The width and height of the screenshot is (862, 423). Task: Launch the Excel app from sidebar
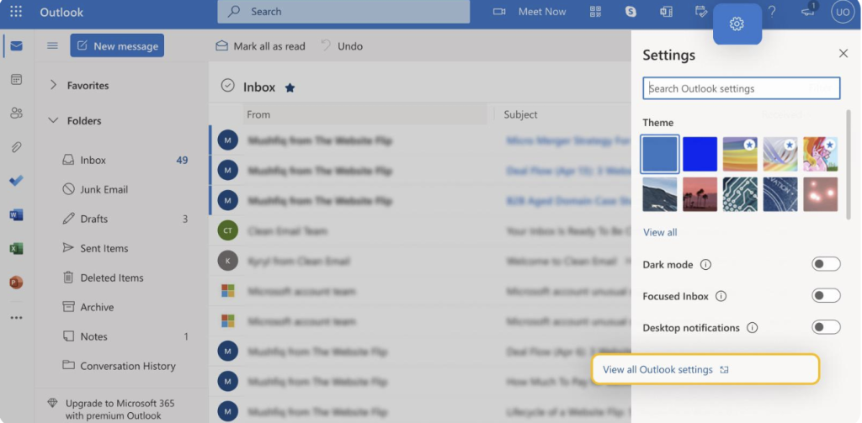pos(17,249)
